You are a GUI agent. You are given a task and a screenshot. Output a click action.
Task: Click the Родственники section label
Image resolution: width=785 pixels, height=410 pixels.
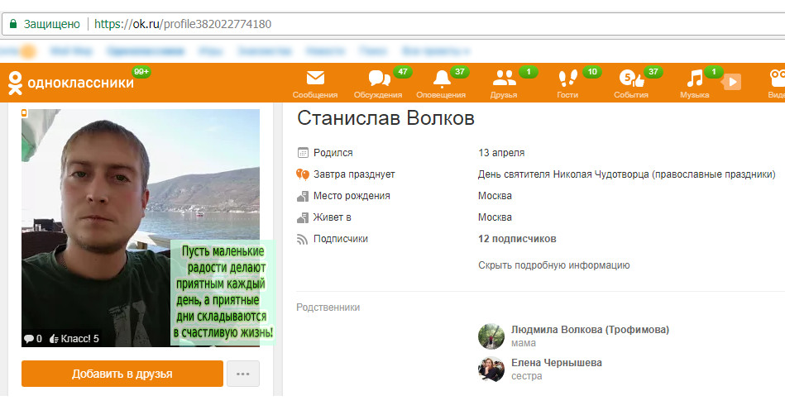[x=328, y=307]
